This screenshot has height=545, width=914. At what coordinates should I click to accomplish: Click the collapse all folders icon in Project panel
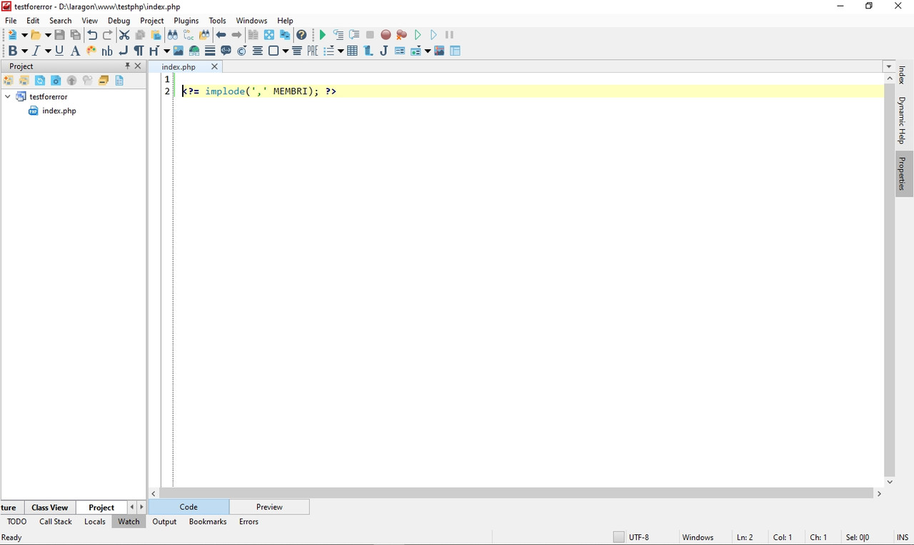tap(104, 81)
